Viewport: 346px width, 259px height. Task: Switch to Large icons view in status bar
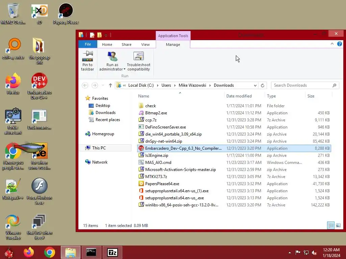[x=338, y=225]
